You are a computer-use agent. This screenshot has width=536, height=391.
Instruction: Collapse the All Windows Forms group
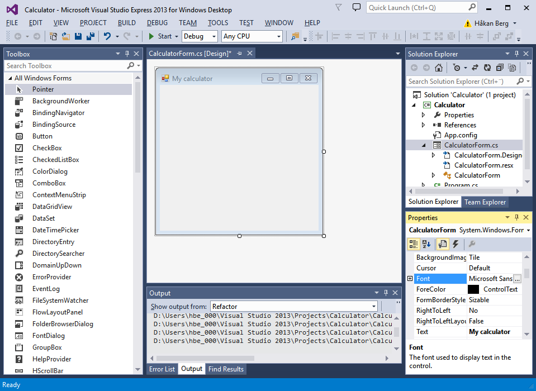10,78
